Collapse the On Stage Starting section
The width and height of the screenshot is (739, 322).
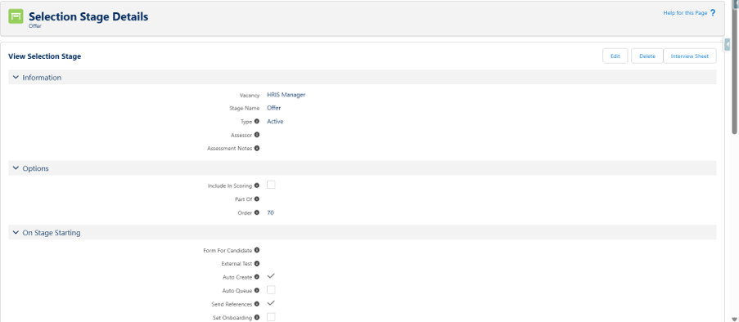point(16,233)
